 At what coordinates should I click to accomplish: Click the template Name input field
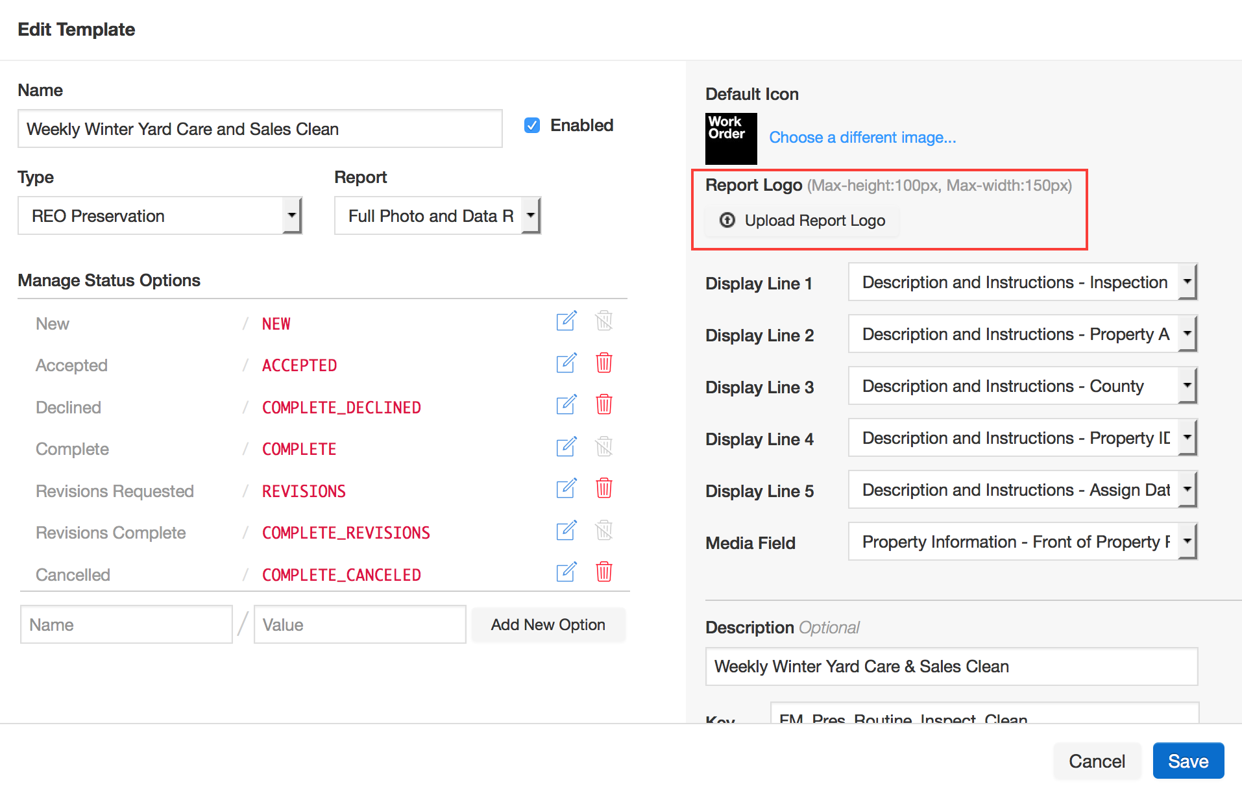coord(260,129)
